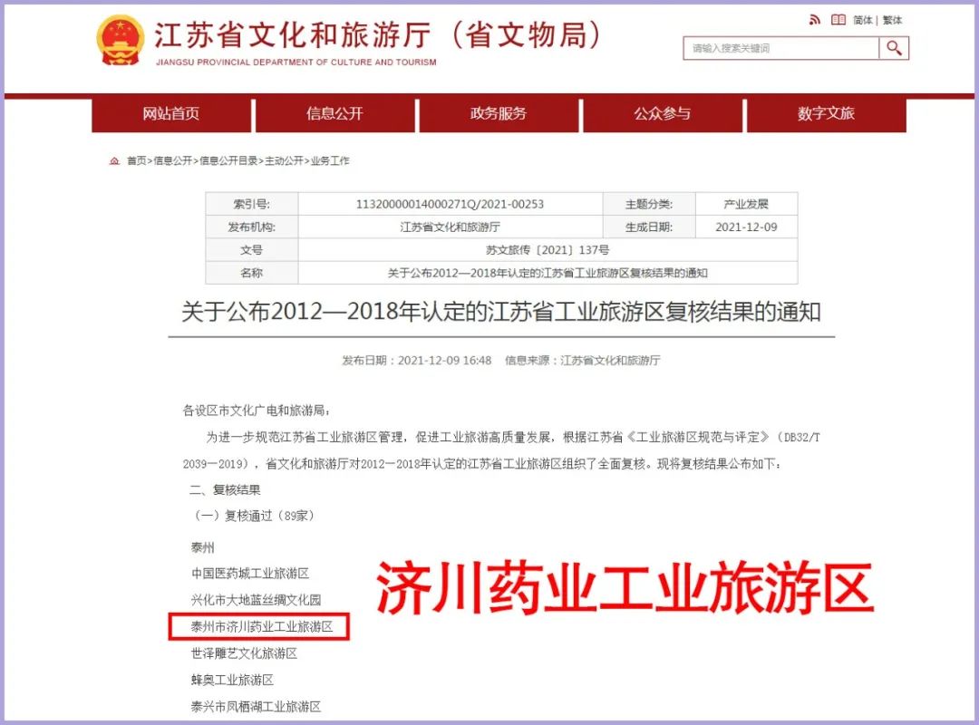The image size is (979, 725).
Task: Click 业务工作 breadcrumb link
Action: (x=330, y=161)
